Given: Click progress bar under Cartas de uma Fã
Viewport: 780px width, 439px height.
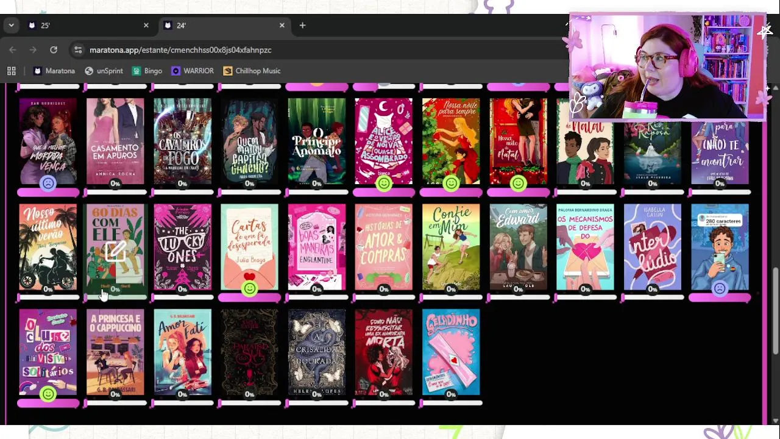Looking at the screenshot, I should [249, 298].
